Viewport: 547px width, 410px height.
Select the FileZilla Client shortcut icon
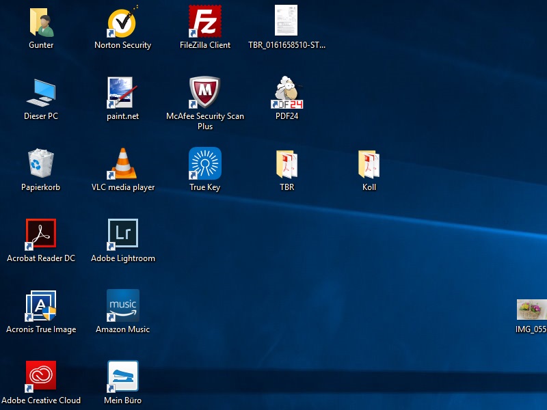[204, 21]
